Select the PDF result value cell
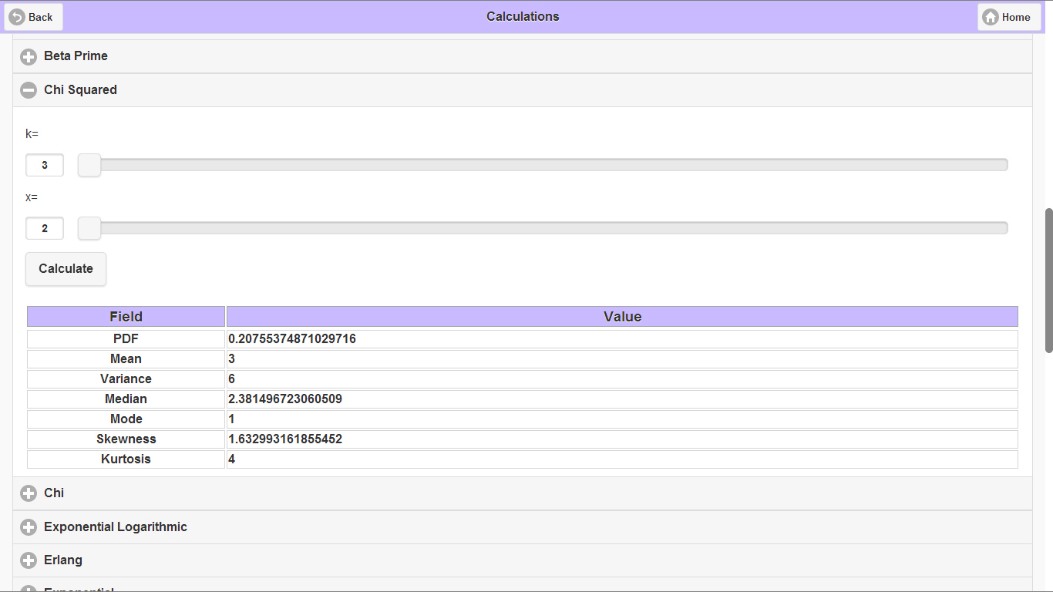This screenshot has width=1053, height=592. click(x=622, y=339)
